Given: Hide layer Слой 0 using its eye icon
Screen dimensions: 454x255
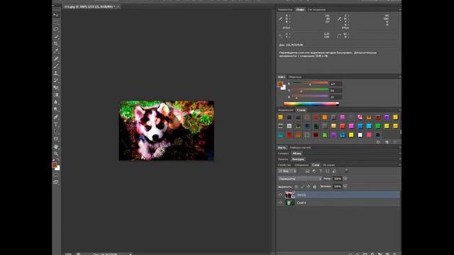Looking at the screenshot, I should 280,203.
